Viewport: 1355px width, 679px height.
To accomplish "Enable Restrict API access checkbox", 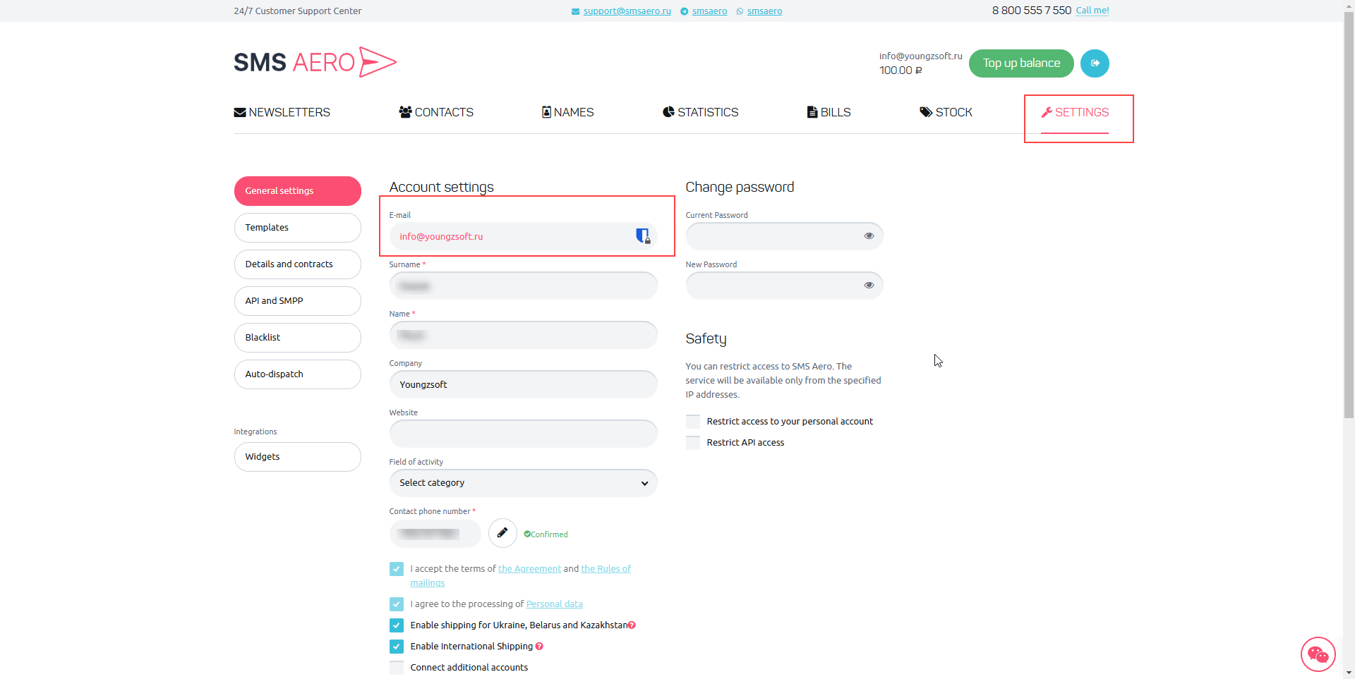I will 693,443.
